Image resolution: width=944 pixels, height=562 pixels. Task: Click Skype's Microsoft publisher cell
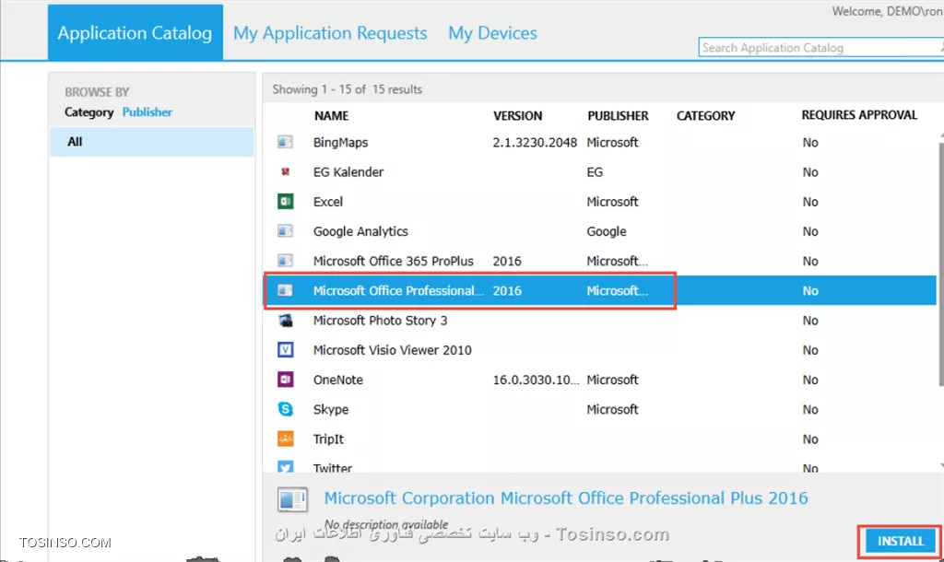[x=612, y=409]
